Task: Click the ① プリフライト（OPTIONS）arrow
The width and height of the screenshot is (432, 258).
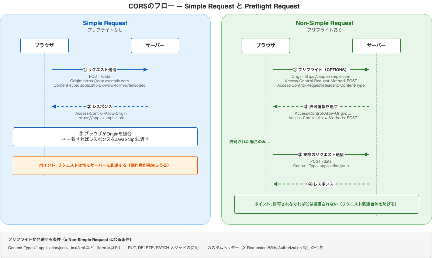Action: tap(320, 69)
